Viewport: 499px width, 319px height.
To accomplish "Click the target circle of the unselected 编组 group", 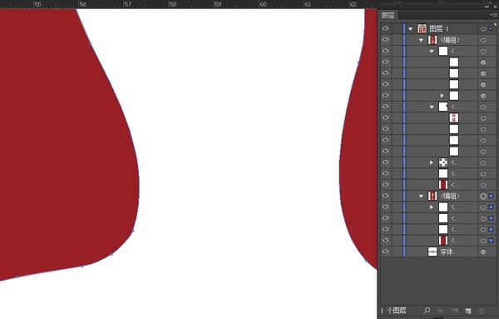I will [x=483, y=40].
